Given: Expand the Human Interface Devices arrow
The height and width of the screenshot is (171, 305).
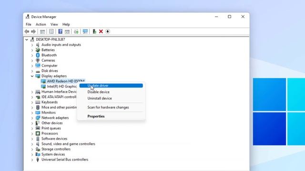Looking at the screenshot, I should click(32, 92).
